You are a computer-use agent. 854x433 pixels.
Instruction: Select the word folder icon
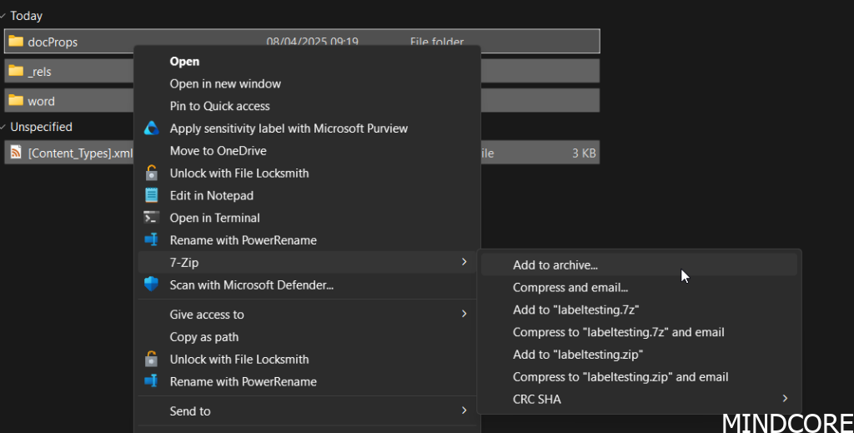pyautogui.click(x=16, y=101)
